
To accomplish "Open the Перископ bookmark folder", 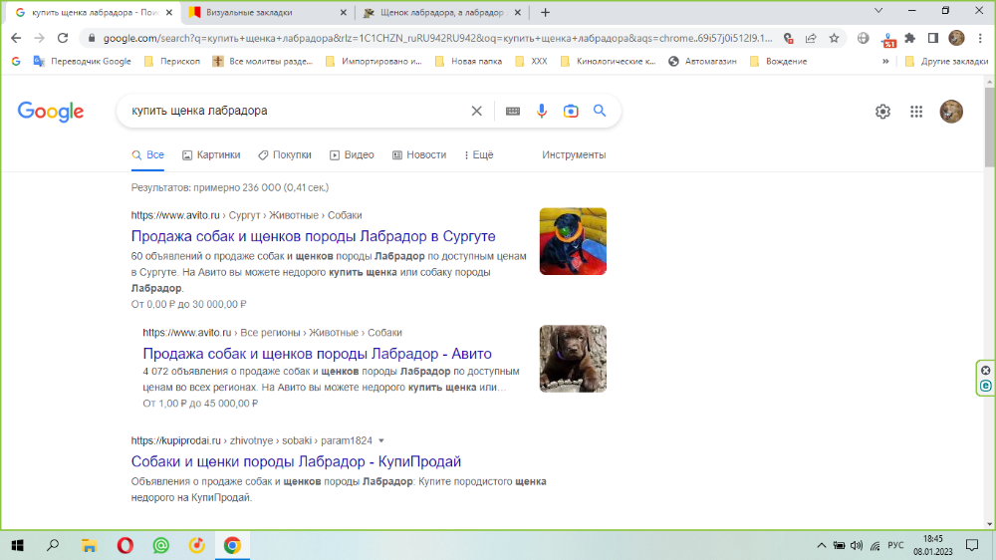I will pos(172,61).
